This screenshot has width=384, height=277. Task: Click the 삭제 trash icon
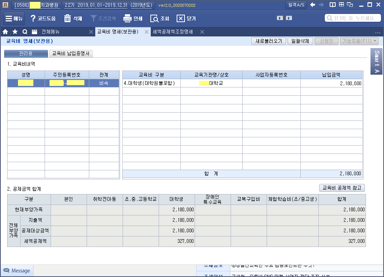(67, 18)
